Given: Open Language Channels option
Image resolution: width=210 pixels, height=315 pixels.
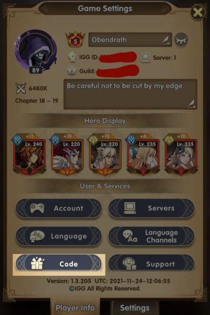Looking at the screenshot, I should point(151,236).
